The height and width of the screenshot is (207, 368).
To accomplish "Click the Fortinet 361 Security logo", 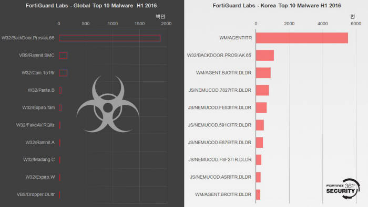I will click(x=343, y=189).
